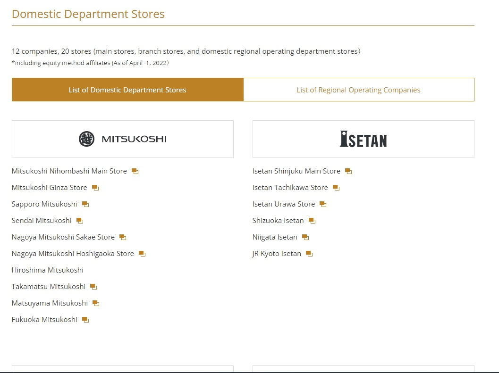
Task: Follow the Sapporo Mitsukoshi link
Action: [x=44, y=204]
